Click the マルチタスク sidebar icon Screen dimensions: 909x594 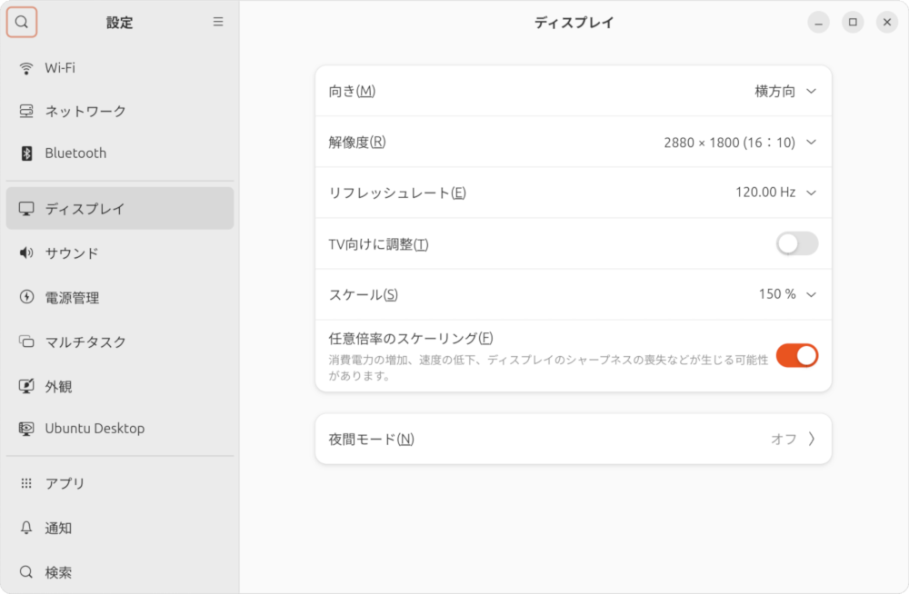[25, 342]
